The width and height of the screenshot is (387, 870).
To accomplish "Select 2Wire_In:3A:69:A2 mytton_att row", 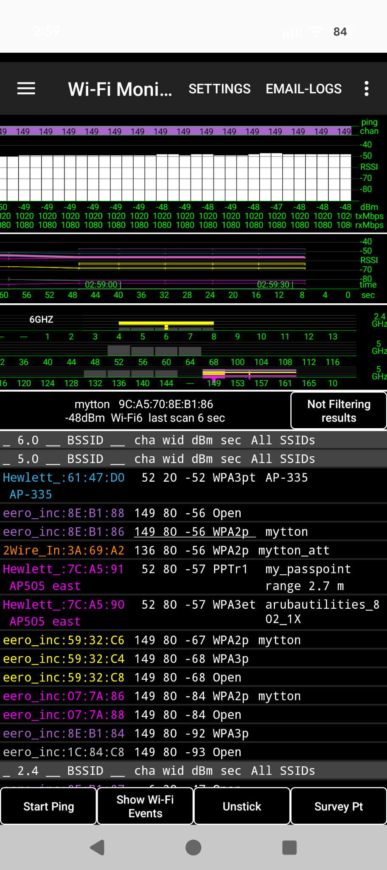I will coord(193,551).
